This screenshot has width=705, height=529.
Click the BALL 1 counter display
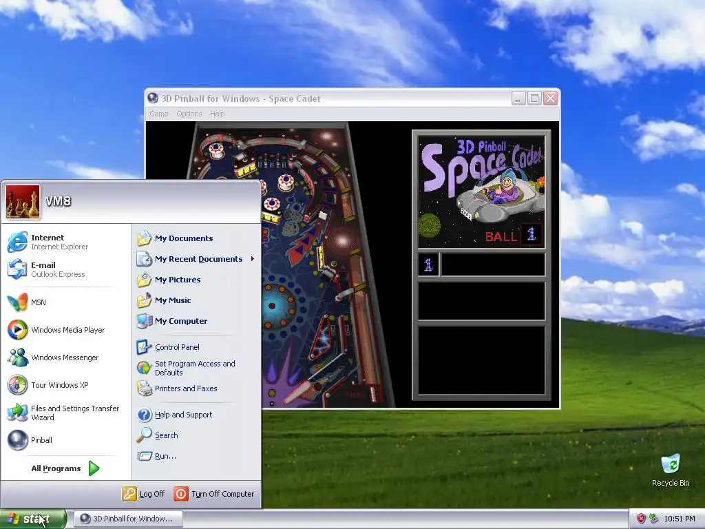(x=514, y=236)
